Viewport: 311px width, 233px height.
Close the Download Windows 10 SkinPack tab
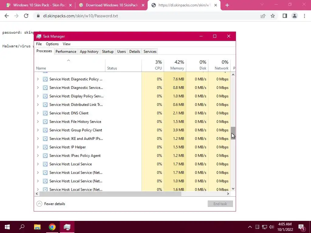[x=143, y=5]
